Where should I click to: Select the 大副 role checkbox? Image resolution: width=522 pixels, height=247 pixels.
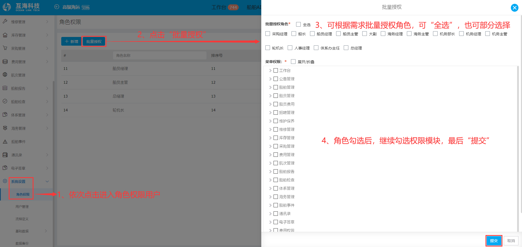coord(364,34)
